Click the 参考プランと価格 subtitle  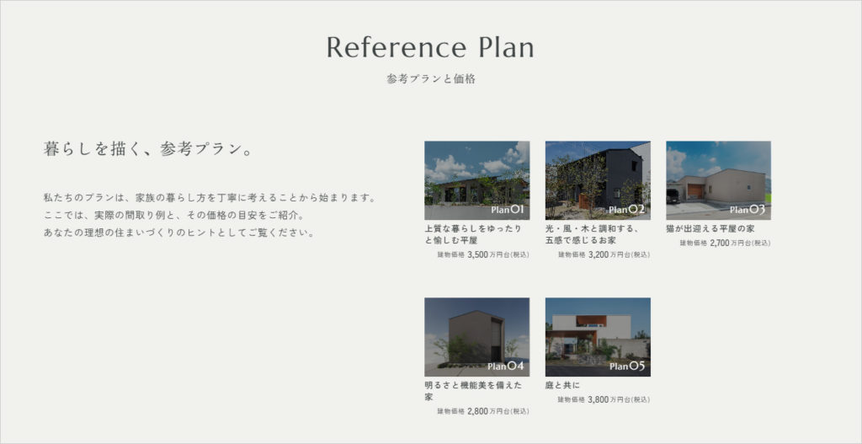tap(431, 79)
